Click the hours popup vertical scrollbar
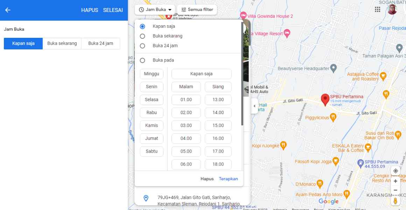406x210 pixels. pos(242,74)
